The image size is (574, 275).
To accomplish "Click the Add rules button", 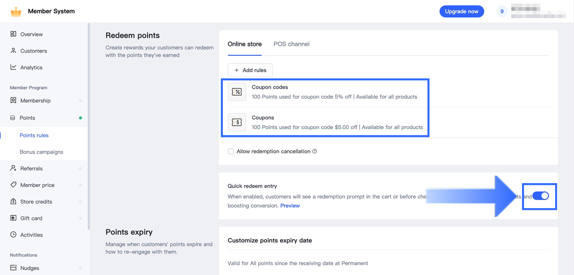I will coord(250,70).
